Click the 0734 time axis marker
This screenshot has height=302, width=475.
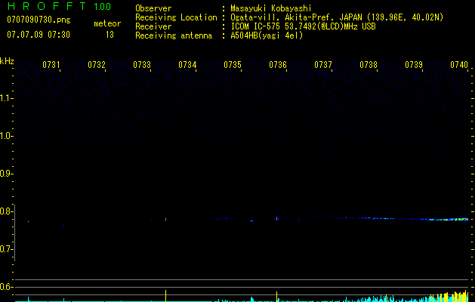187,65
